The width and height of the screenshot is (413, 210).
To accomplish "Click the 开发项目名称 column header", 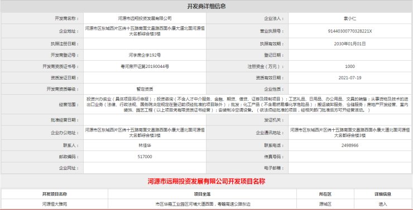I will pos(54,194).
